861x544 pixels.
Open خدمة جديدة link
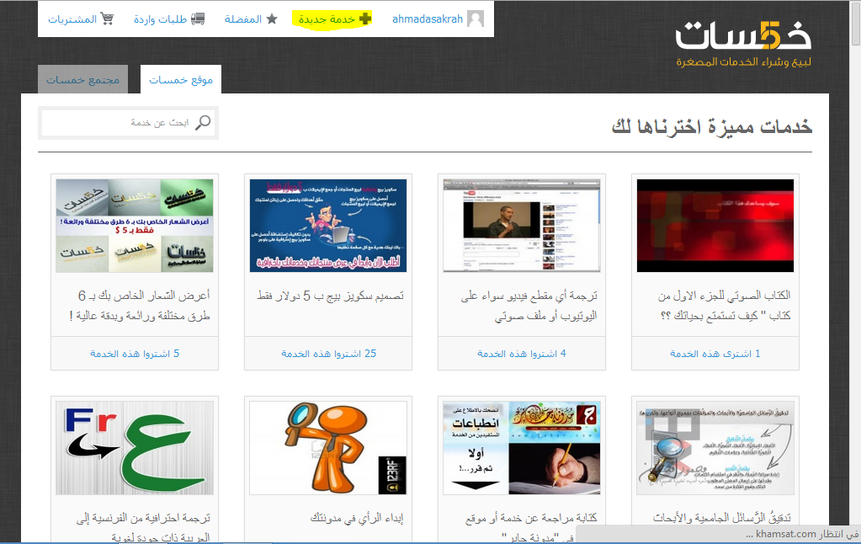coord(327,19)
